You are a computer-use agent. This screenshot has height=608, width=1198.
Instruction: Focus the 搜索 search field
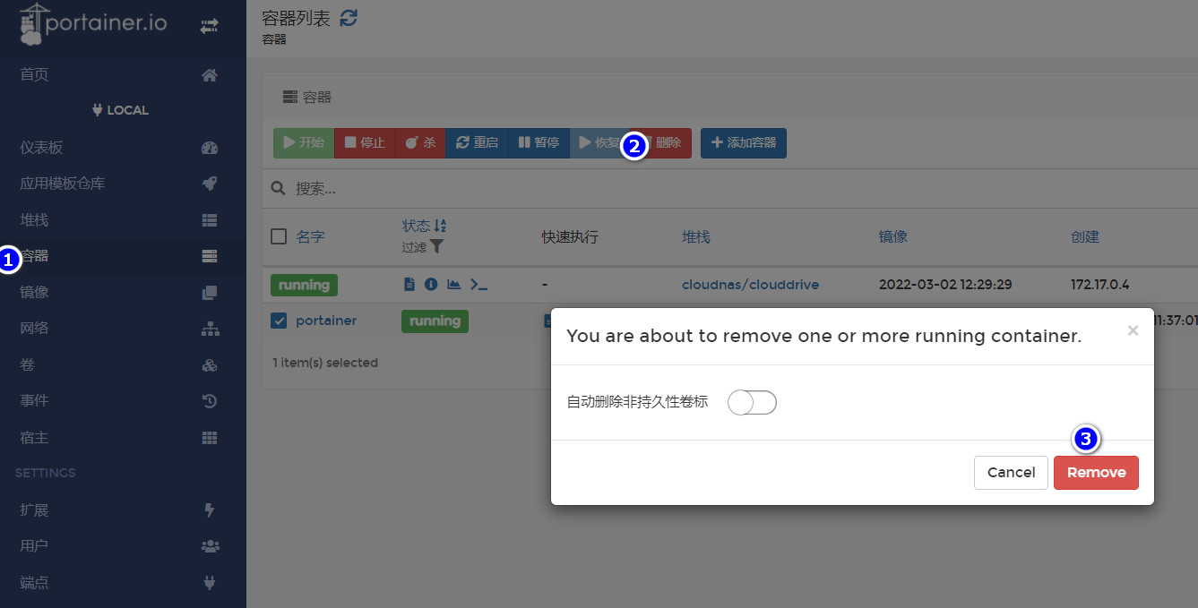tap(735, 189)
